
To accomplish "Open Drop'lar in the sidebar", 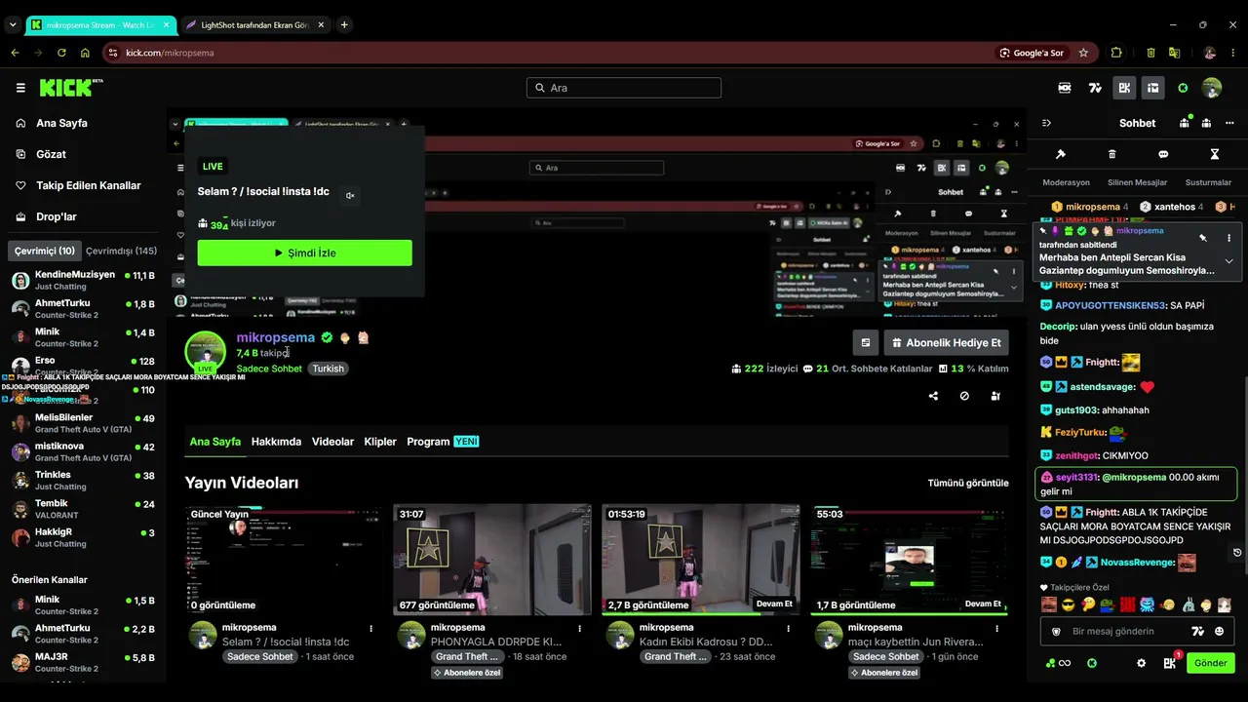I will click(x=57, y=216).
